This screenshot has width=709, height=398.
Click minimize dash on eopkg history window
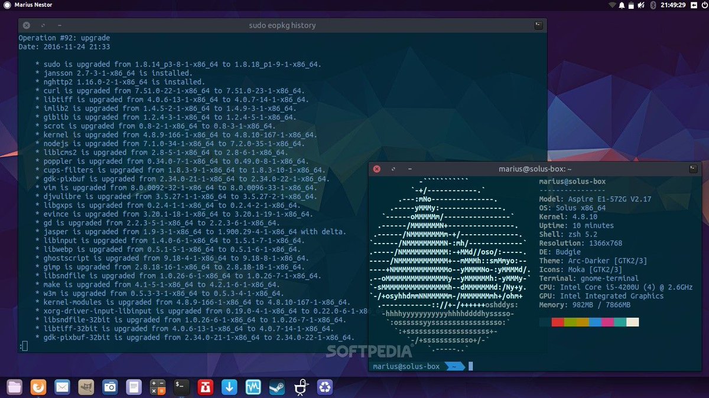(59, 25)
